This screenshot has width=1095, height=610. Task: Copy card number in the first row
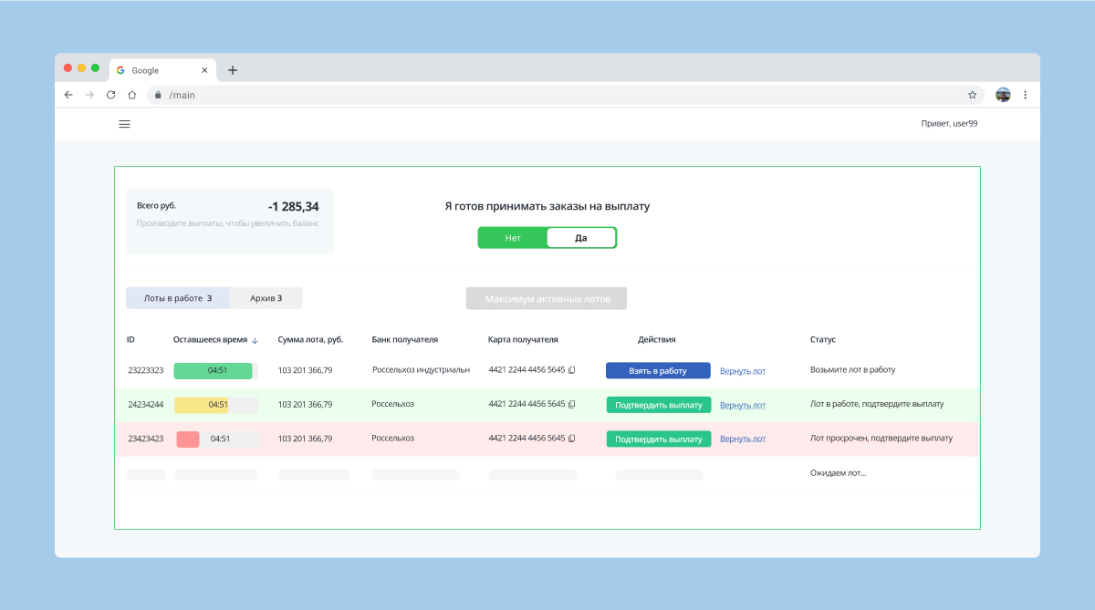(x=572, y=370)
